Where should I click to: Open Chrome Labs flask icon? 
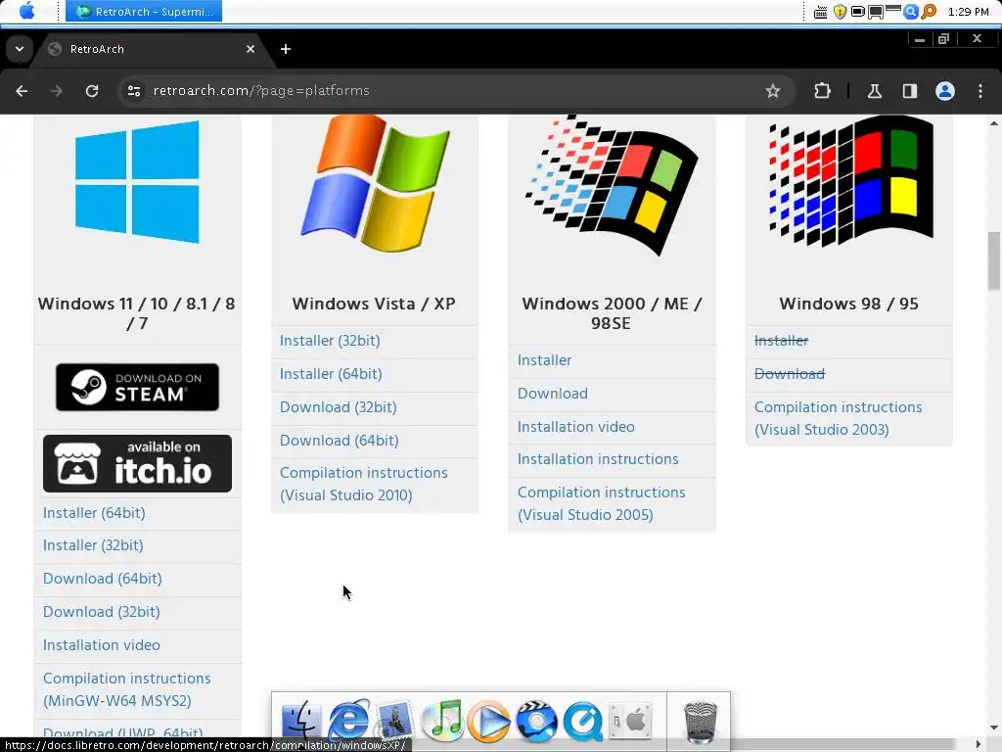click(x=875, y=91)
